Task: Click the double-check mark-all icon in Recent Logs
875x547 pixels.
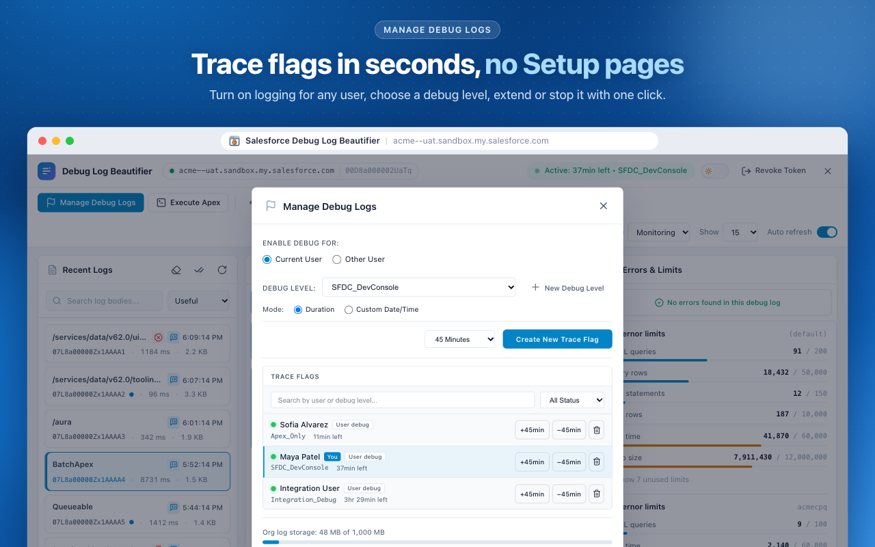Action: tap(199, 270)
